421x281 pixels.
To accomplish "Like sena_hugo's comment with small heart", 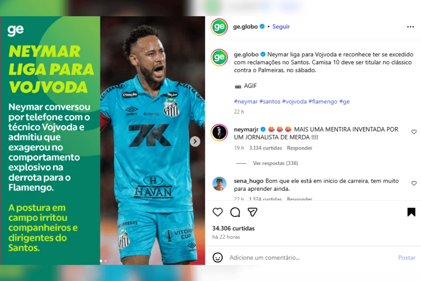I will 414,183.
